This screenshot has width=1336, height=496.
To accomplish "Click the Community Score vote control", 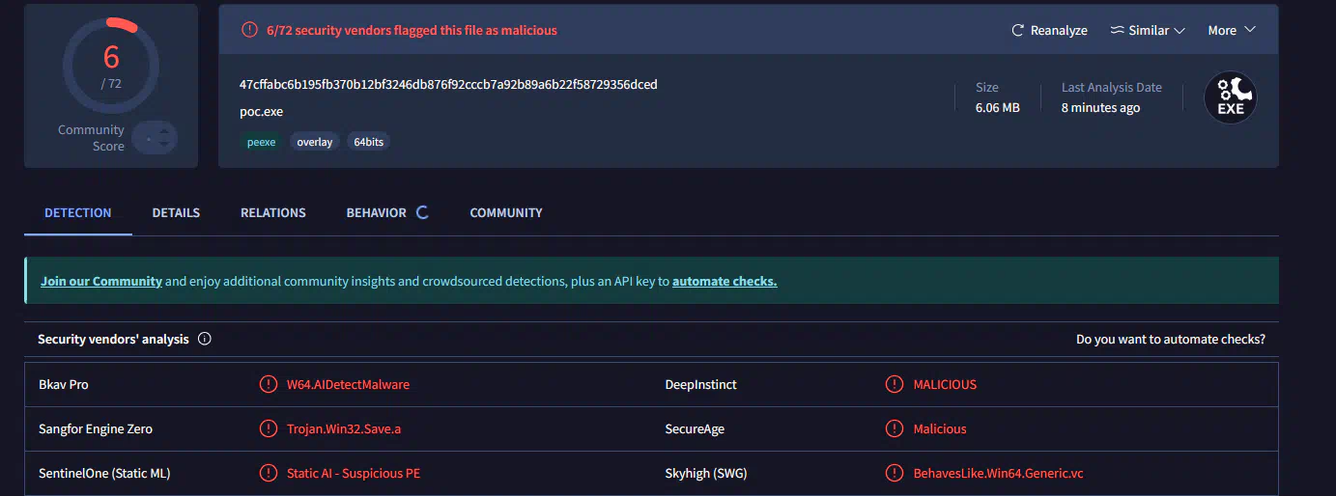I will [156, 138].
